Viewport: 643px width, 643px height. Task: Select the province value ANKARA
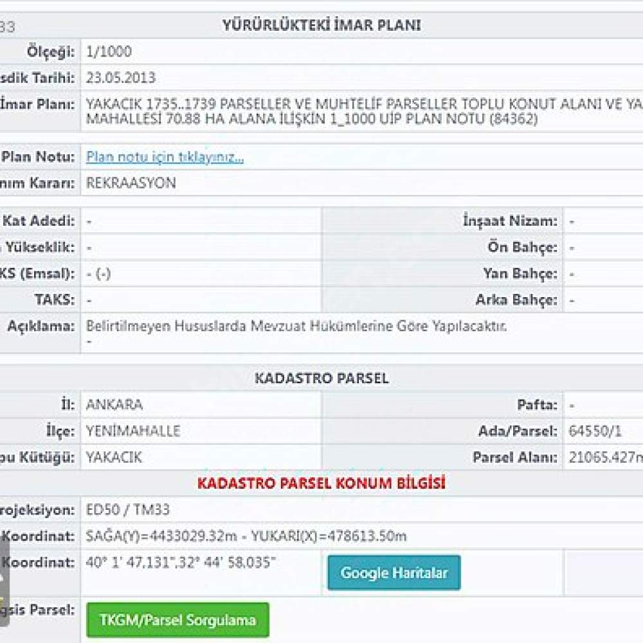point(114,404)
